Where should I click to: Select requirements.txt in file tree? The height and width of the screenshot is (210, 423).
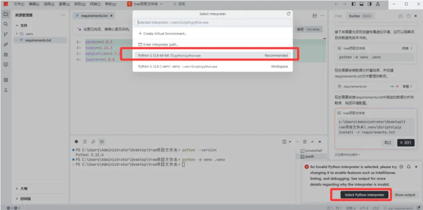pos(40,40)
